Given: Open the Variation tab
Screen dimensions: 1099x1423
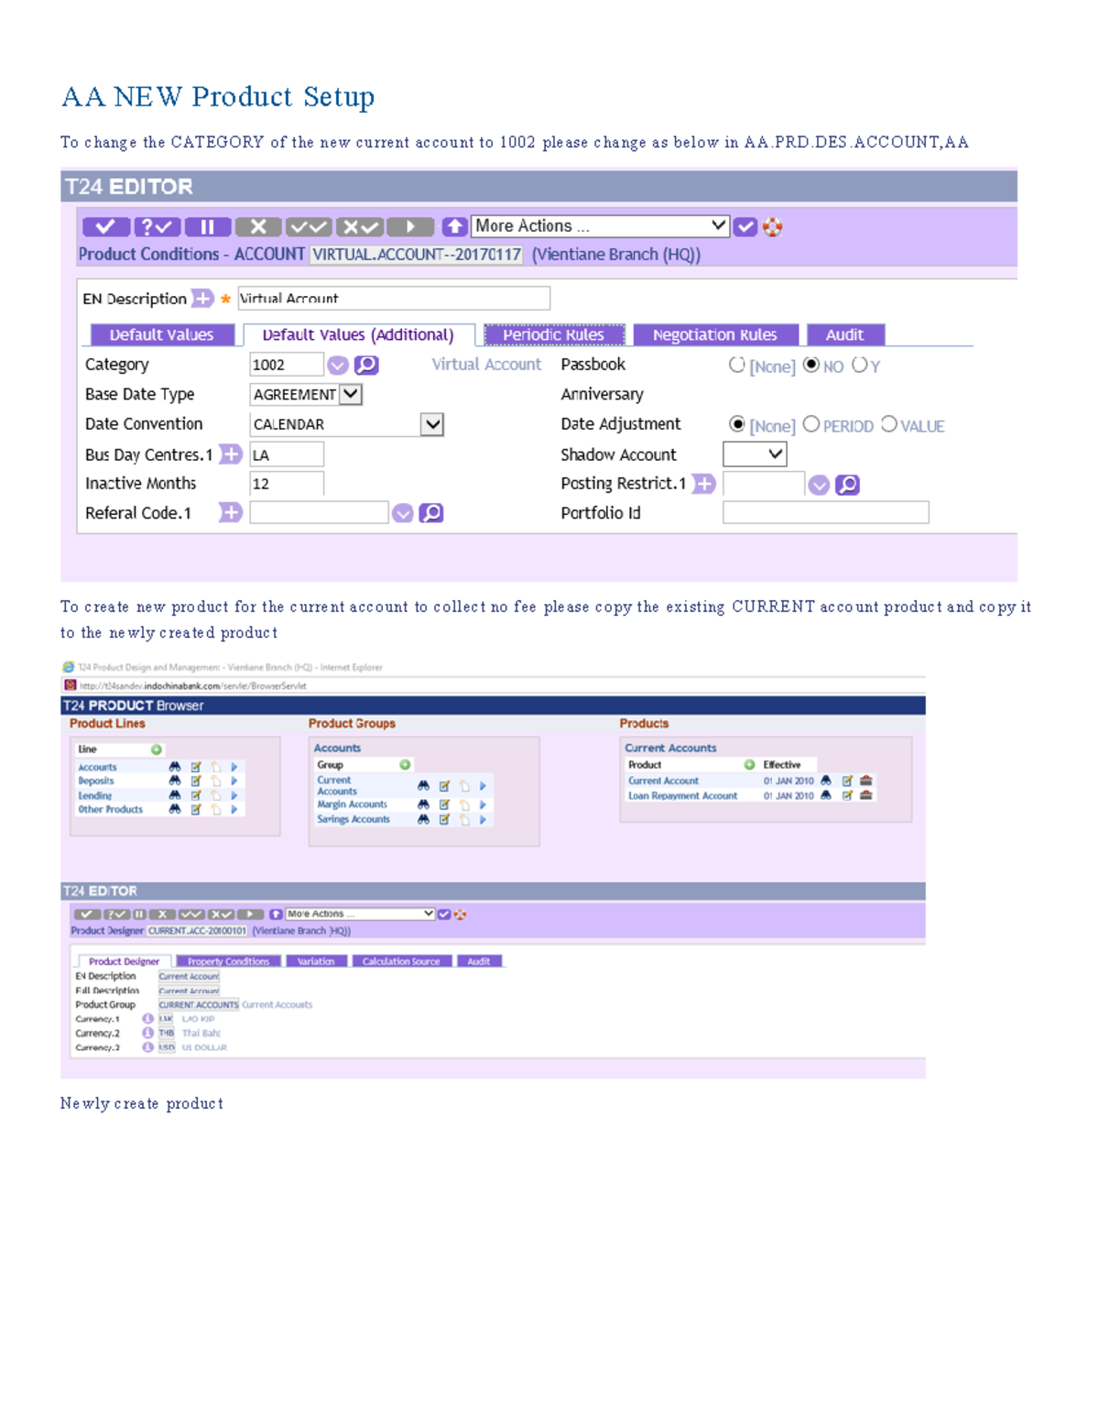Looking at the screenshot, I should (317, 961).
